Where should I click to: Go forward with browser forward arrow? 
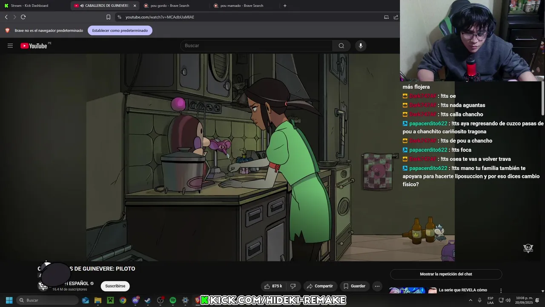pyautogui.click(x=14, y=17)
